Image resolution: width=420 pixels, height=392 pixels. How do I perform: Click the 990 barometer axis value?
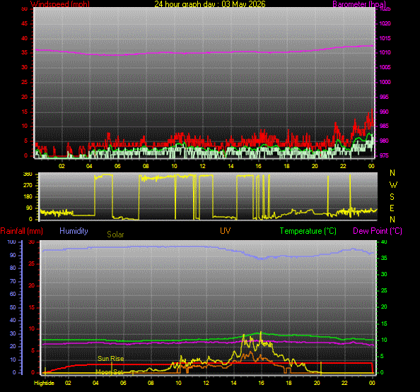(384, 112)
